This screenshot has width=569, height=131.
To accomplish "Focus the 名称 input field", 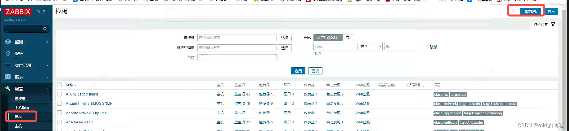I will click(x=237, y=58).
